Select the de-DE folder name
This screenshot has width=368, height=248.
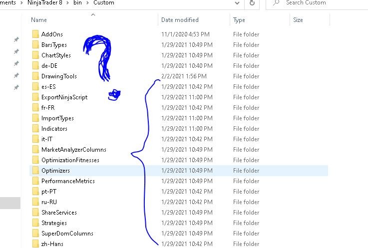pyautogui.click(x=49, y=66)
